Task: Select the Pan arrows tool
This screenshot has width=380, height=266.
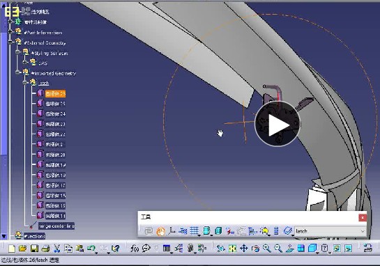Action: coord(244,249)
